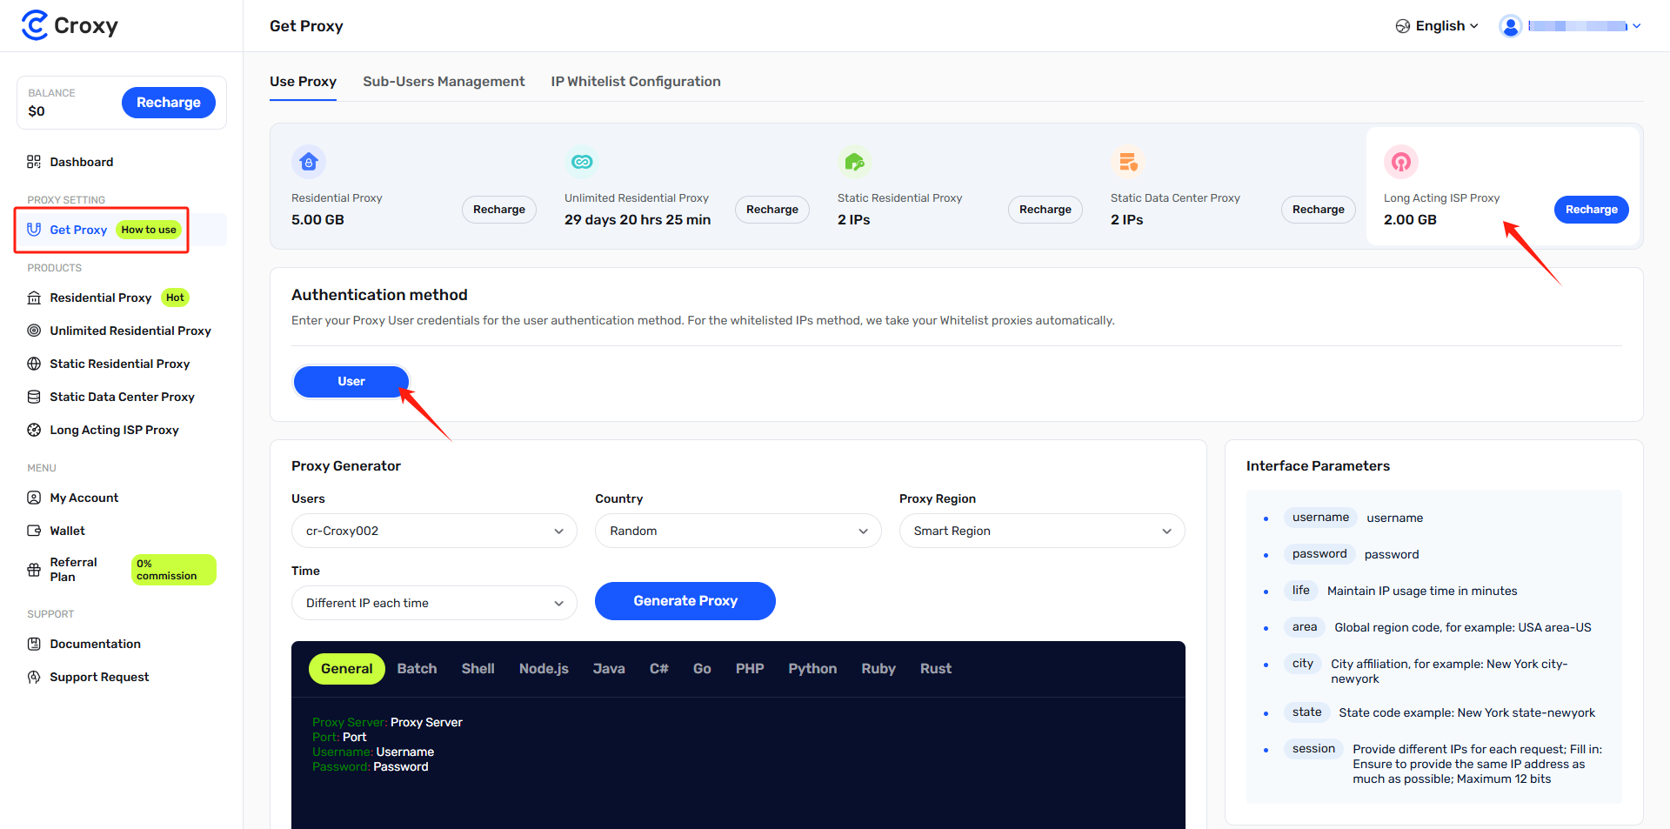This screenshot has height=829, width=1670.
Task: Click the green Static Residential Proxy card icon
Action: tap(855, 162)
